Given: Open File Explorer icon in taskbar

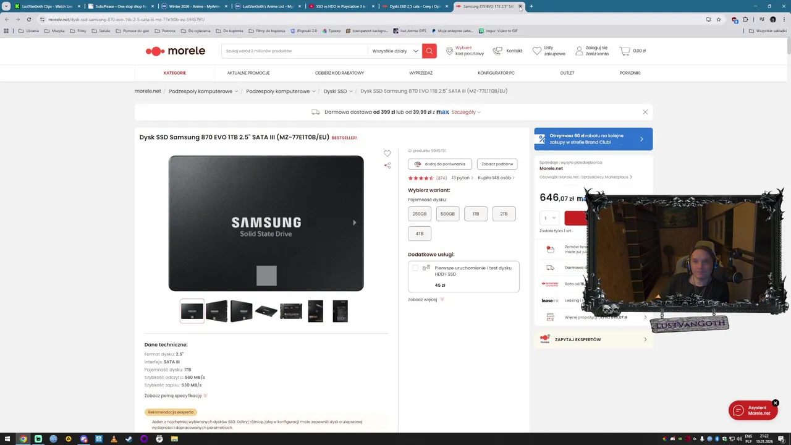Looking at the screenshot, I should pos(174,439).
